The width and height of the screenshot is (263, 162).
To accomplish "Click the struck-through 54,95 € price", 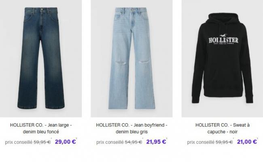I will pos(134,142).
